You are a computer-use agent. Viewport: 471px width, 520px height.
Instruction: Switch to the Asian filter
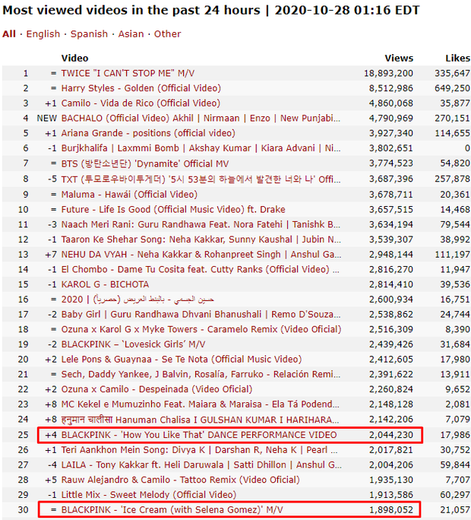(x=131, y=33)
